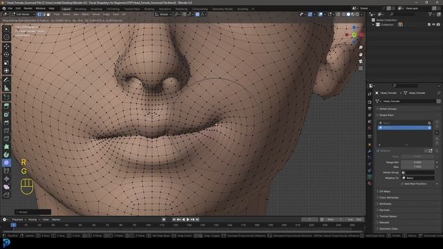
Task: Select the Knife tool
Action: point(6,138)
